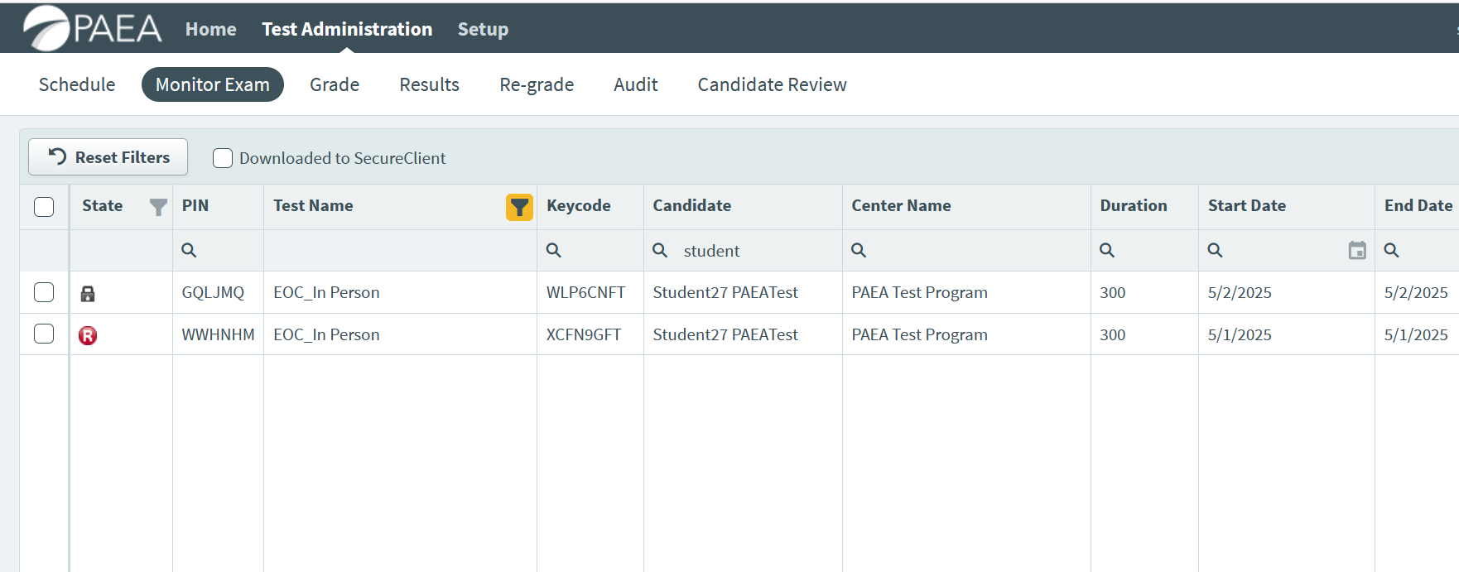Screen dimensions: 1459x572
Task: Click the PAEA logo
Action: [93, 28]
